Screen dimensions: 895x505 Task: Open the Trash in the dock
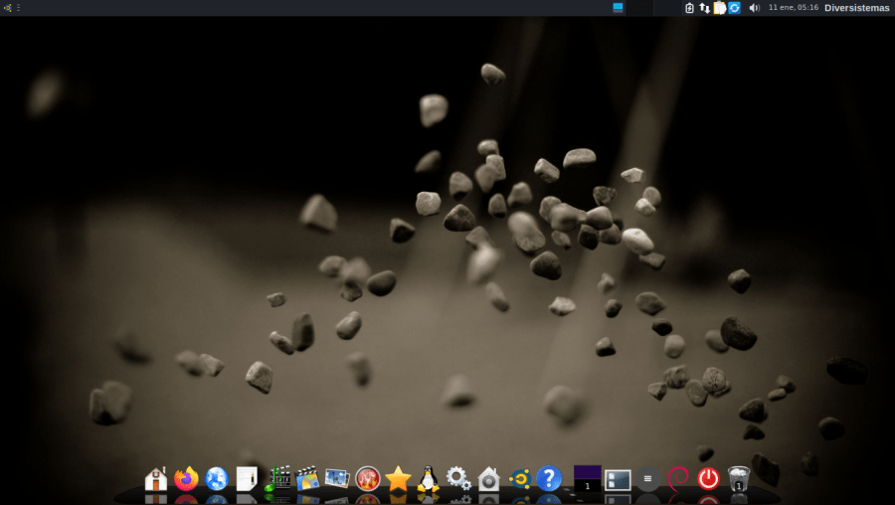pos(738,479)
